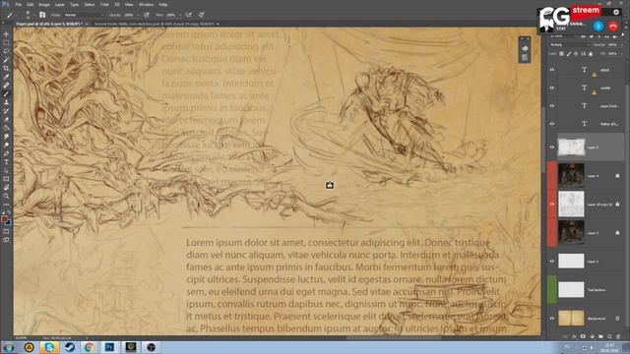Select the Zoom tool
The height and width of the screenshot is (354, 630).
6,196
